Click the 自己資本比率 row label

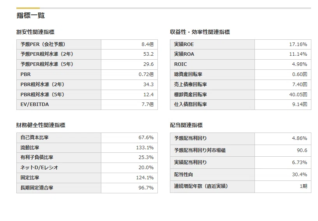pyautogui.click(x=34, y=138)
